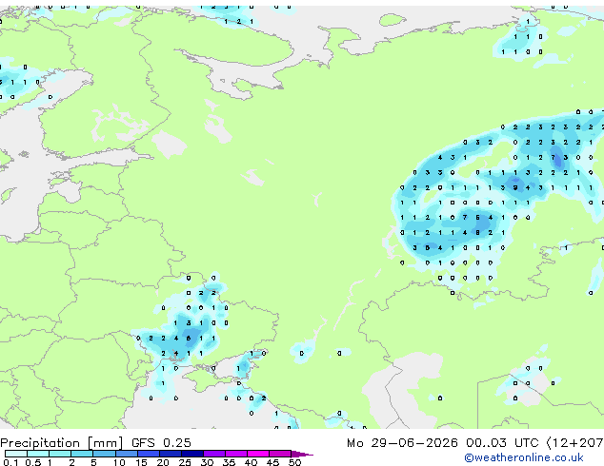
Task: Click the 30 to 35 mm purple swatch
Action: click(x=214, y=454)
